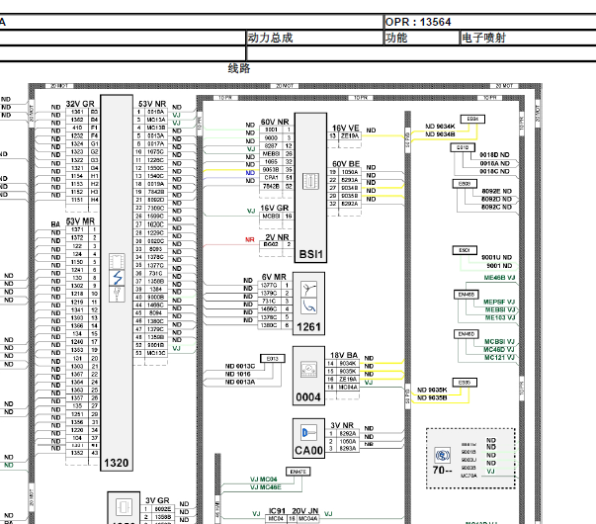Click the 53V NR connector label
Screen dimensions: 596x524
pyautogui.click(x=152, y=104)
